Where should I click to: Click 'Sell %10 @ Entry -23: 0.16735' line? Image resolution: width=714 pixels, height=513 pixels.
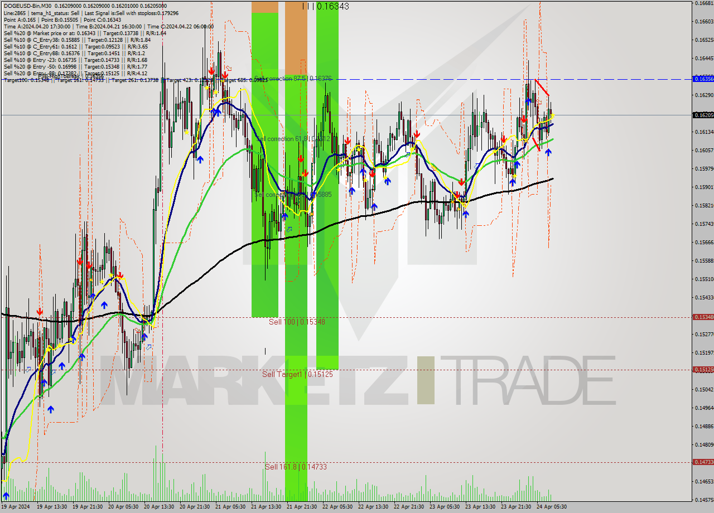pos(75,60)
